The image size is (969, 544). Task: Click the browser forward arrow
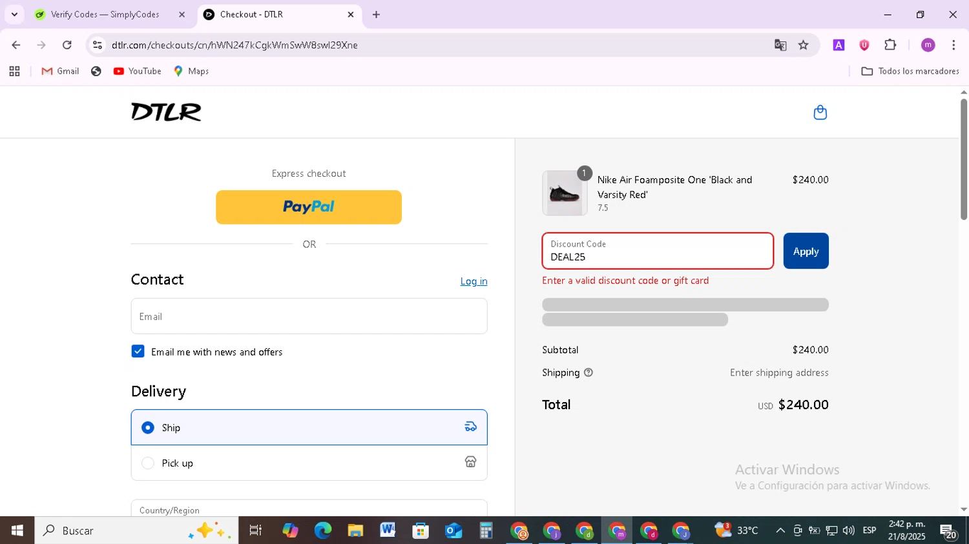[41, 45]
